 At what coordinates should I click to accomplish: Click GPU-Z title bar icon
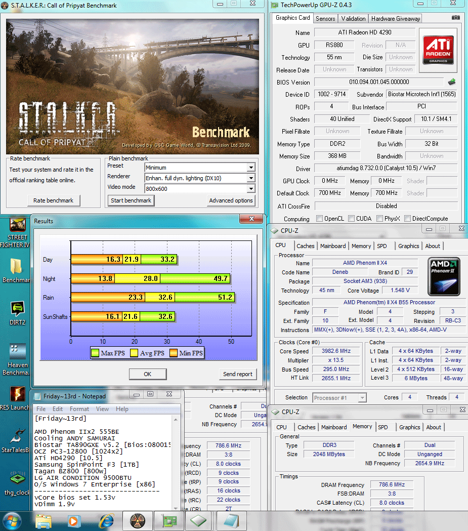click(275, 5)
